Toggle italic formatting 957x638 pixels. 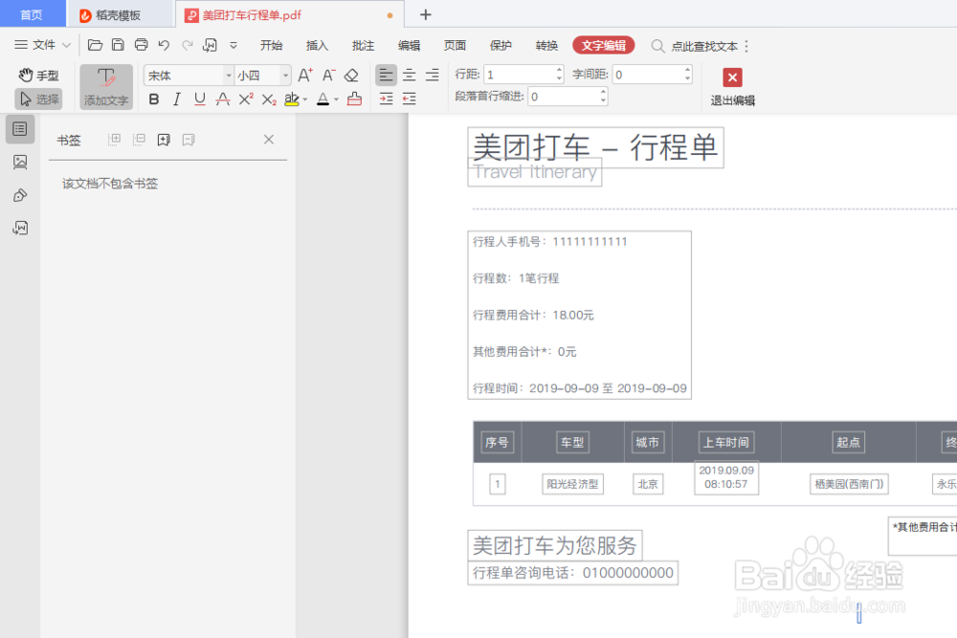[x=176, y=99]
